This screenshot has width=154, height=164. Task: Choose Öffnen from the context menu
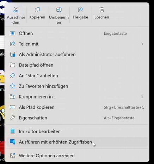point(77,33)
